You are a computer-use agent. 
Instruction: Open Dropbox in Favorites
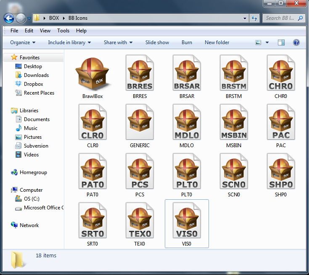33,84
